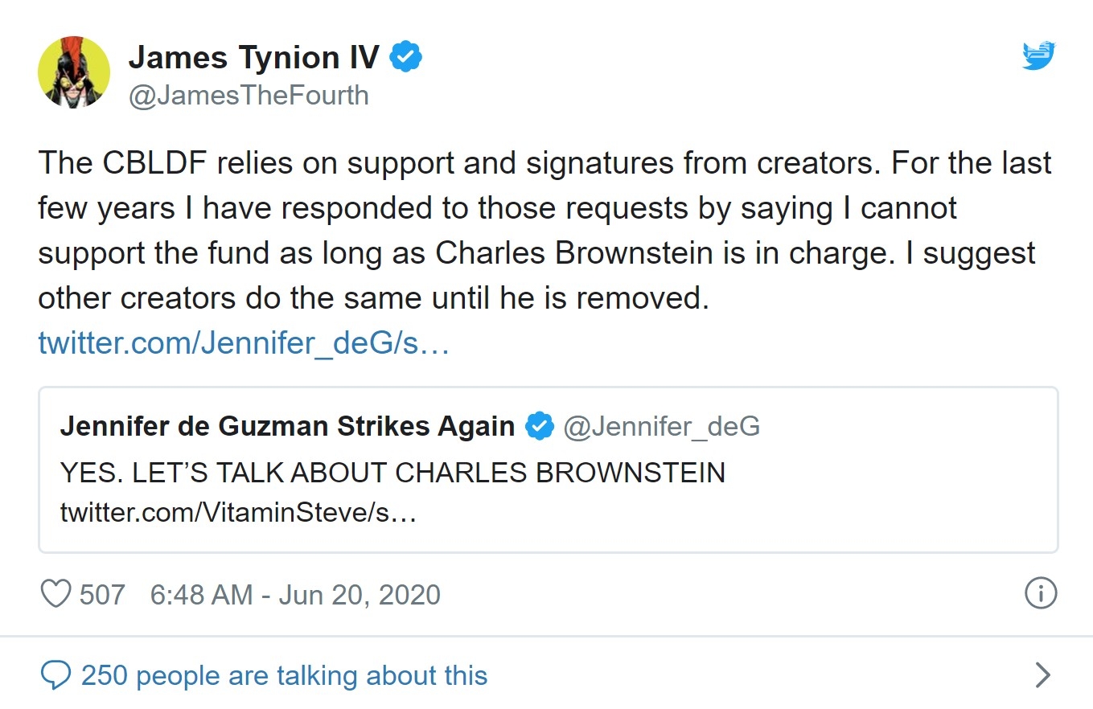The height and width of the screenshot is (709, 1093).
Task: Open the twitter.com/Jennifer_deG quoted link
Action: click(243, 344)
